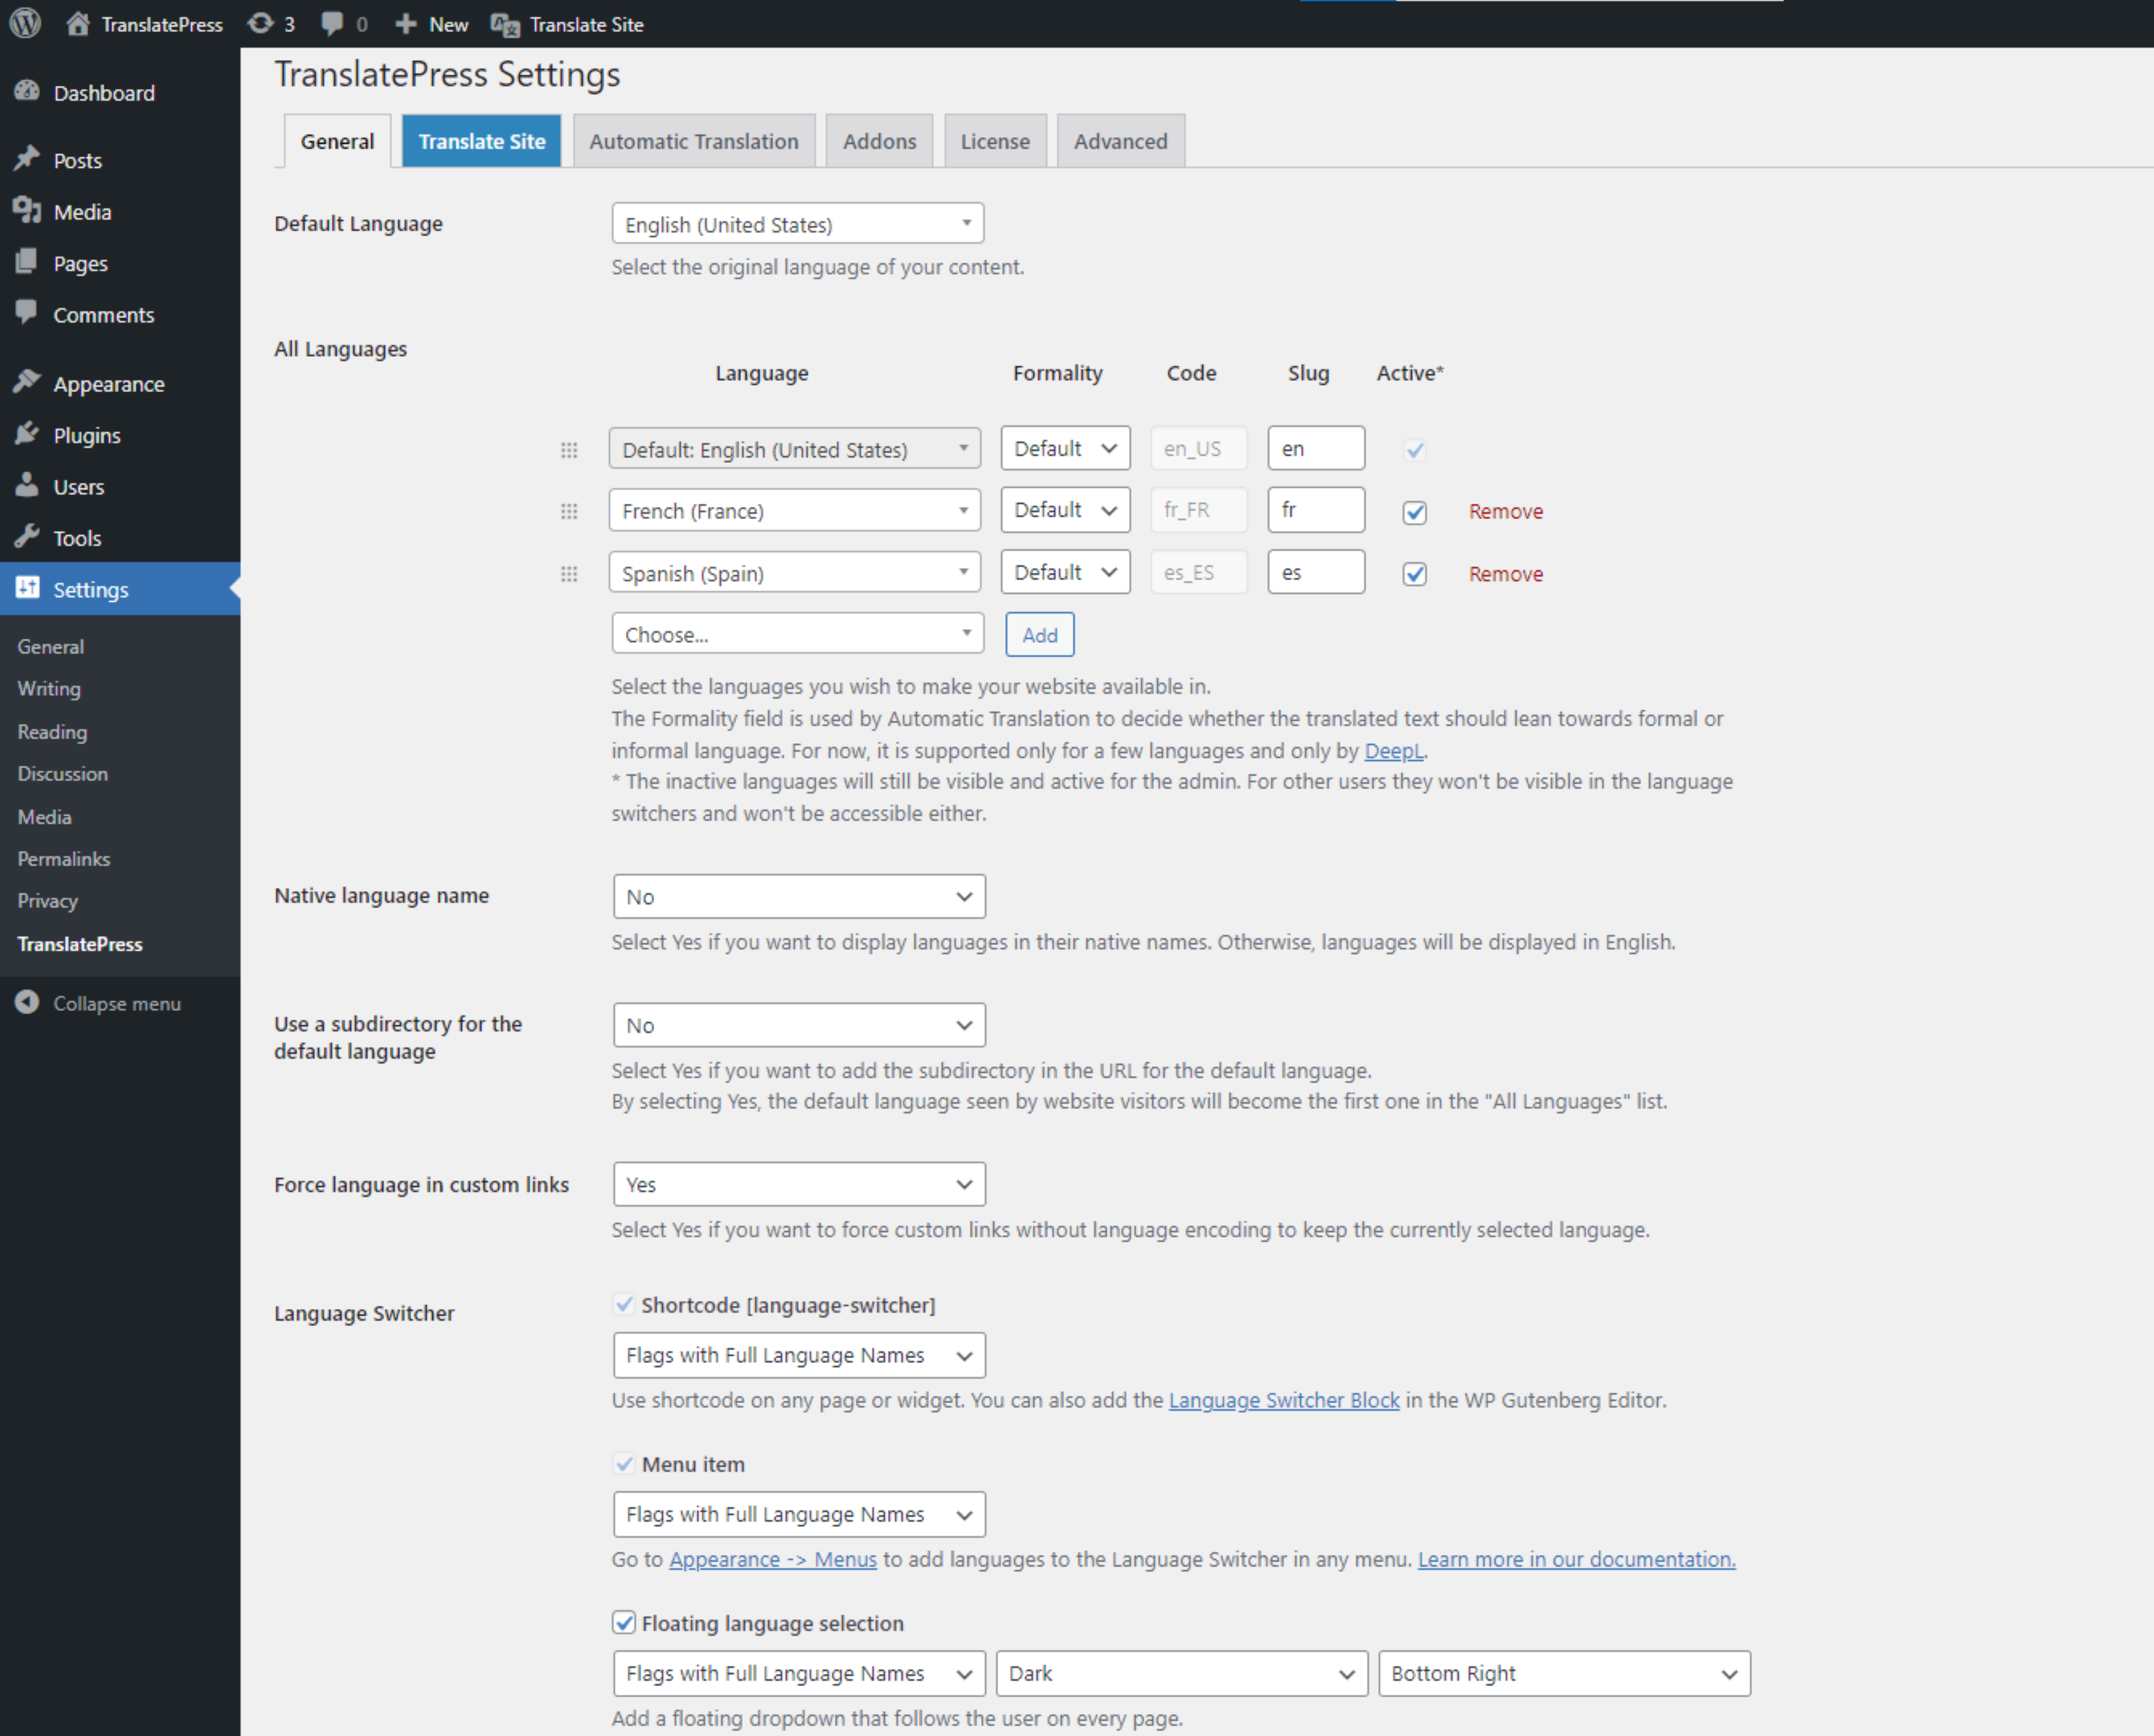
Task: Click drag handle of Spanish row
Action: [x=569, y=574]
